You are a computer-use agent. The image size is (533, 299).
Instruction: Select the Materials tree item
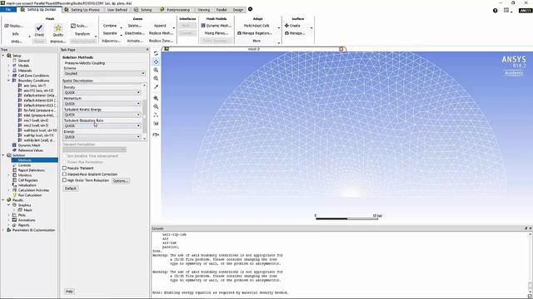coord(25,71)
